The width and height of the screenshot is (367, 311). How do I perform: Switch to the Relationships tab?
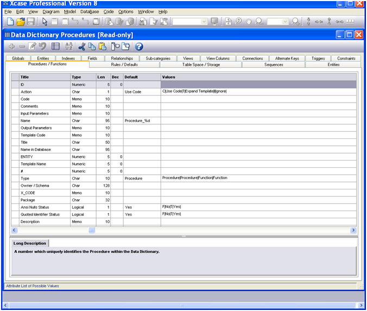122,58
